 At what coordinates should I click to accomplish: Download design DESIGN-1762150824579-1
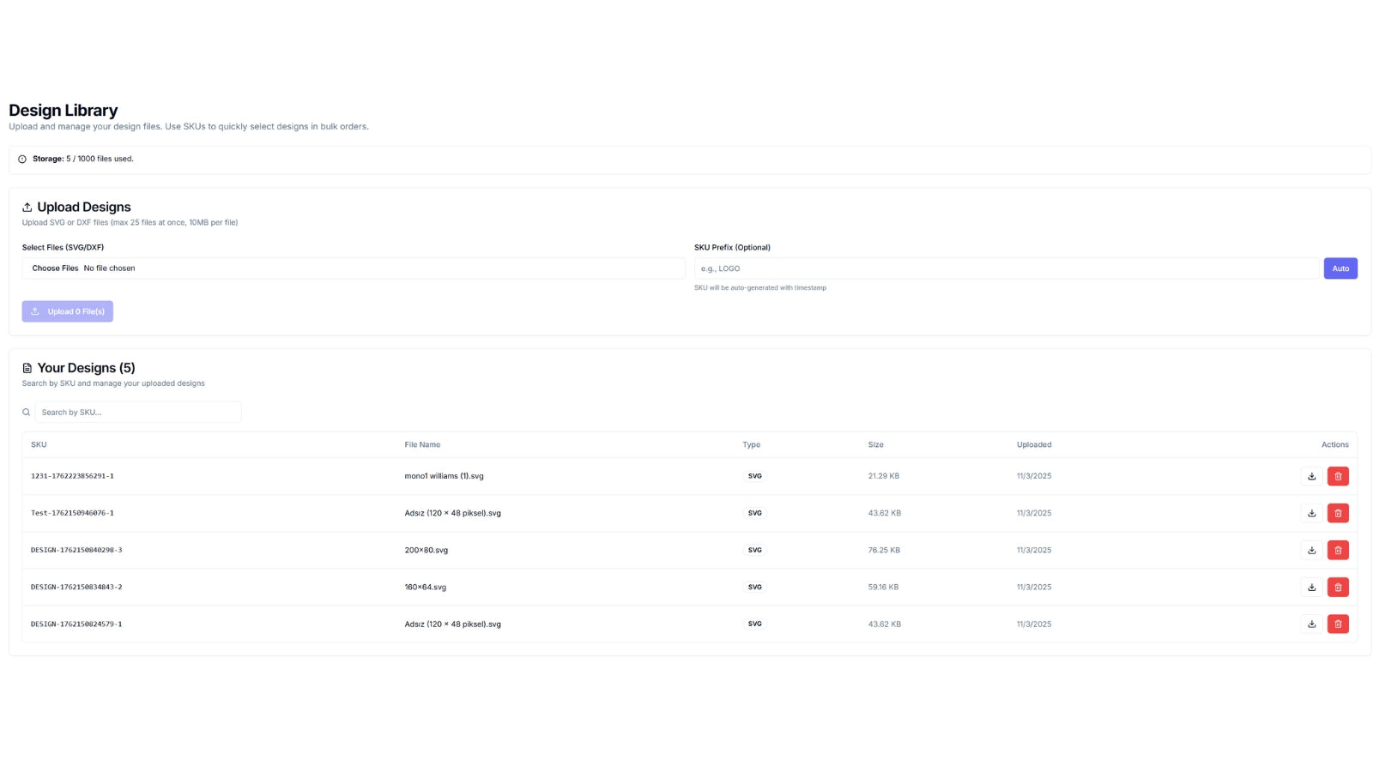pos(1311,624)
